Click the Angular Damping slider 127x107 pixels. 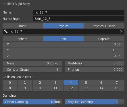point(95,102)
